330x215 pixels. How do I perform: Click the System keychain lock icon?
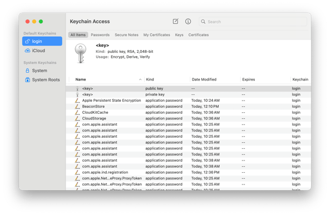pyautogui.click(x=27, y=71)
